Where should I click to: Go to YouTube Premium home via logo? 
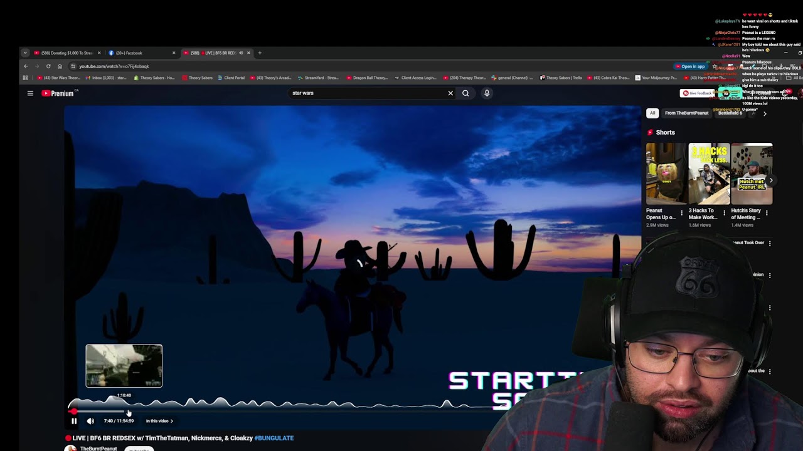[x=58, y=93]
